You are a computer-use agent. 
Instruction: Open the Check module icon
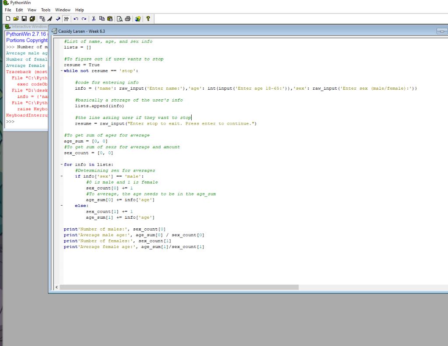point(58,18)
